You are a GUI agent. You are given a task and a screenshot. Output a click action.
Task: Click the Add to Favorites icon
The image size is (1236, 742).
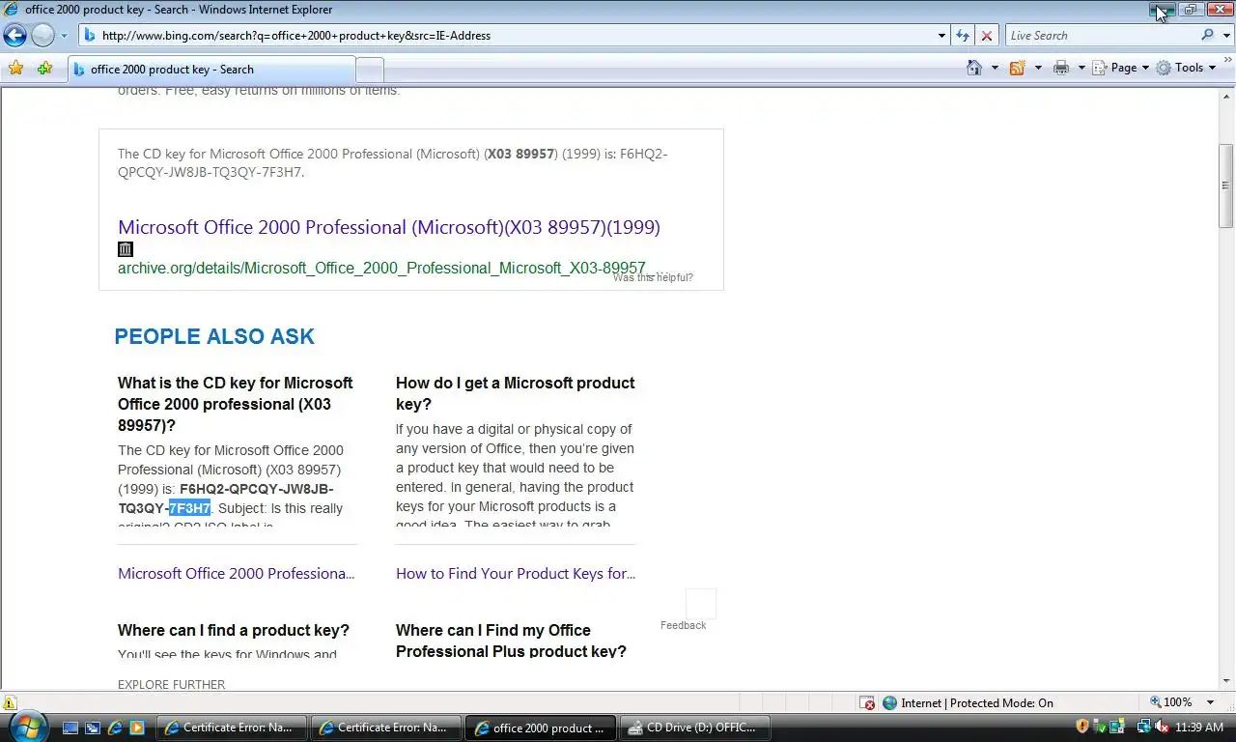click(44, 69)
